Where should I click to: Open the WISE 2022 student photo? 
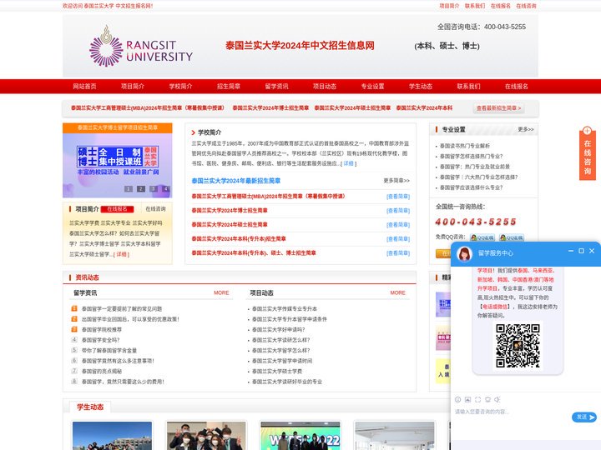click(300, 436)
